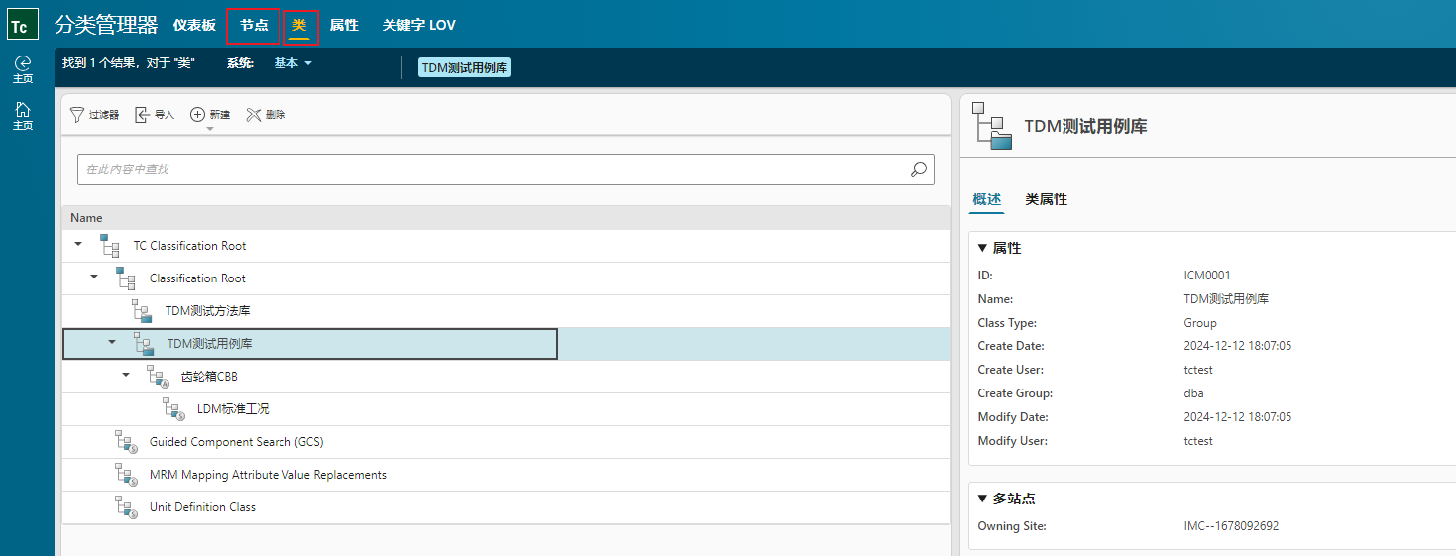Click the TDM测试方法库 class icon

coord(142,311)
